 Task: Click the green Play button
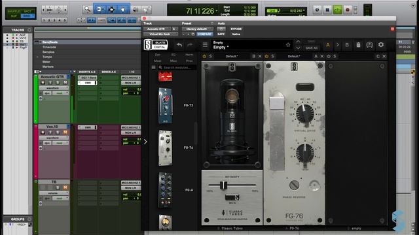pos(338,10)
